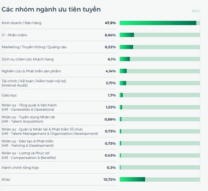Click the Hành chính tổng hợp label
Screen dimensions: 208x191
point(20,168)
